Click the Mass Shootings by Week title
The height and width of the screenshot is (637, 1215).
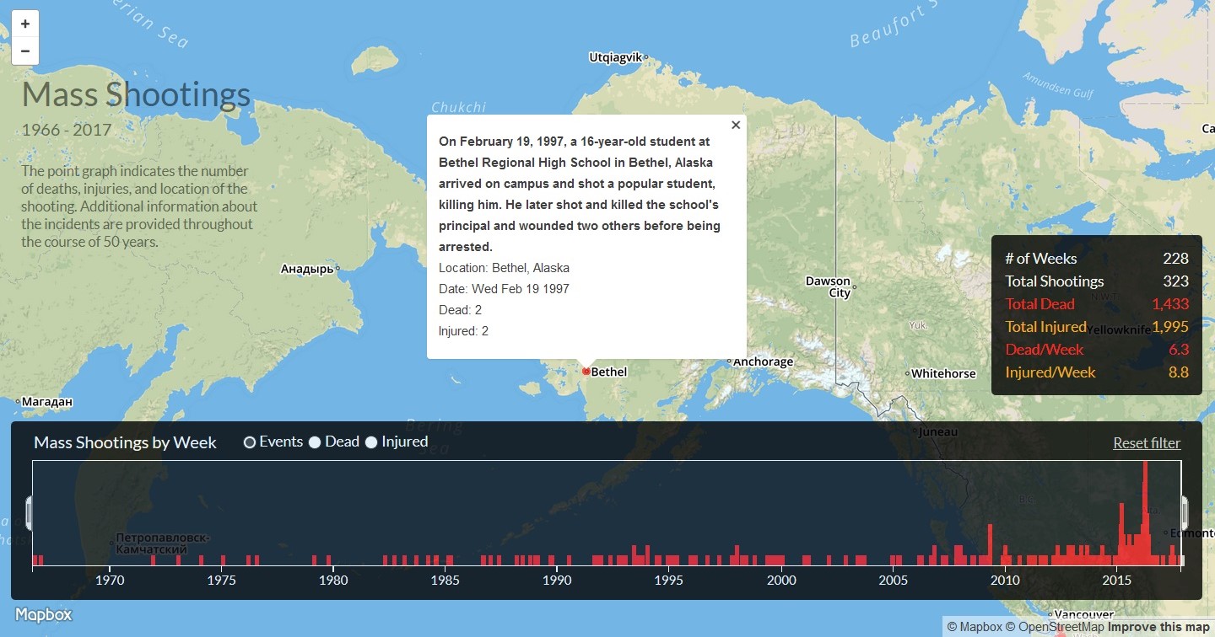point(125,442)
